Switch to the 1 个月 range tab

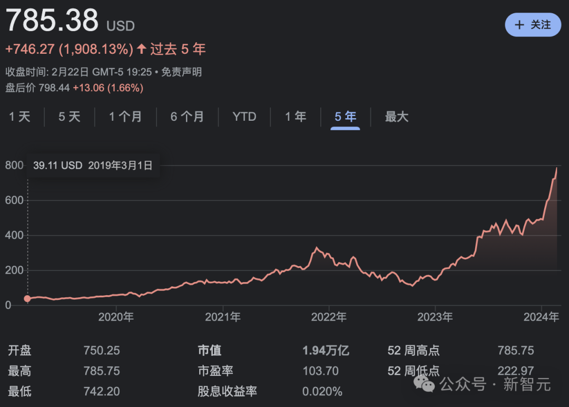[125, 117]
